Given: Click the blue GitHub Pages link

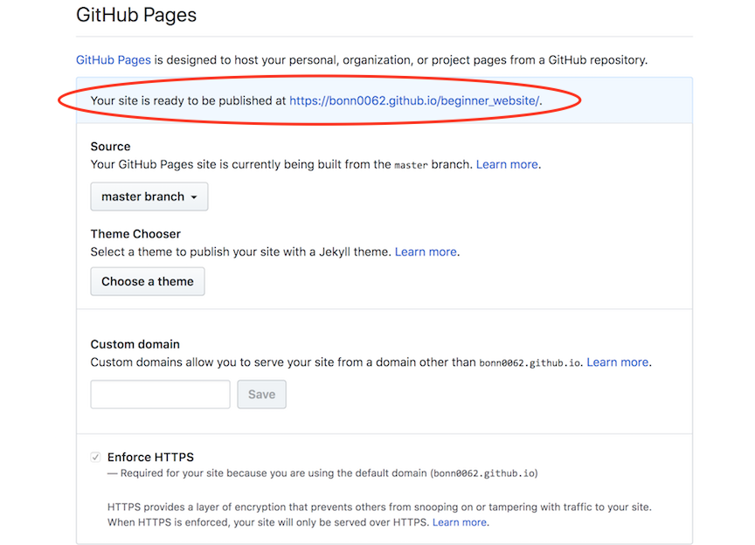Looking at the screenshot, I should click(114, 60).
